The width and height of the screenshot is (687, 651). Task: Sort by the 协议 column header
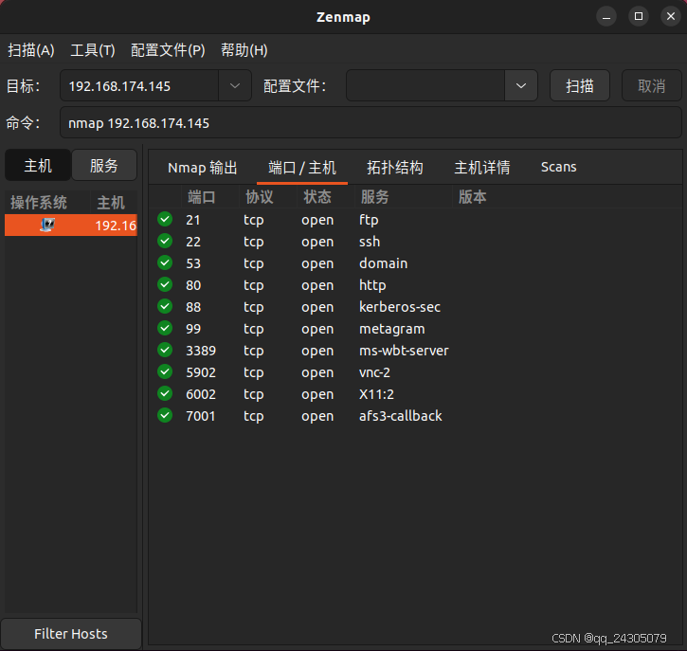(x=268, y=197)
